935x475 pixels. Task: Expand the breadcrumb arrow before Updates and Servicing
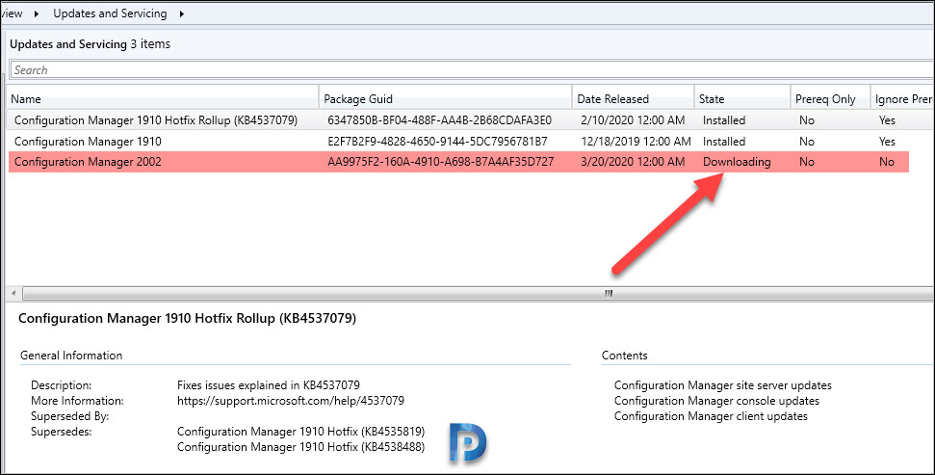(x=37, y=13)
